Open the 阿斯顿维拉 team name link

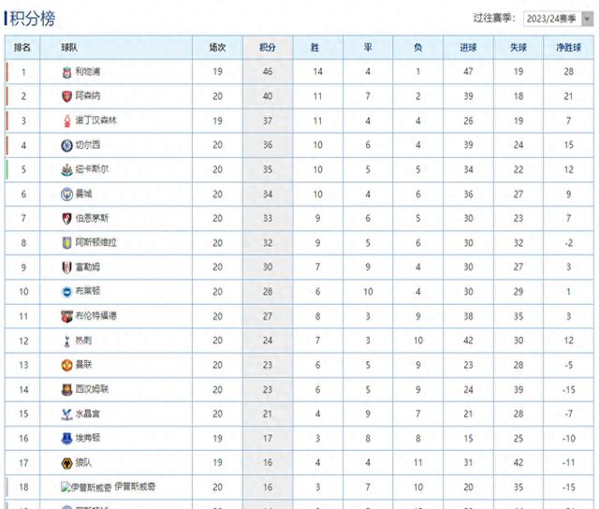pos(96,242)
